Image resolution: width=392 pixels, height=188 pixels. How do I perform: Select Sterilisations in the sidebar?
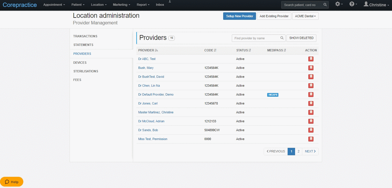pos(86,71)
